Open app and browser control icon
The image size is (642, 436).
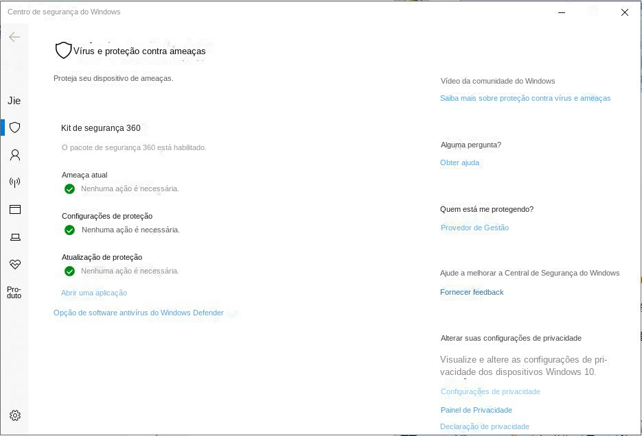point(14,210)
